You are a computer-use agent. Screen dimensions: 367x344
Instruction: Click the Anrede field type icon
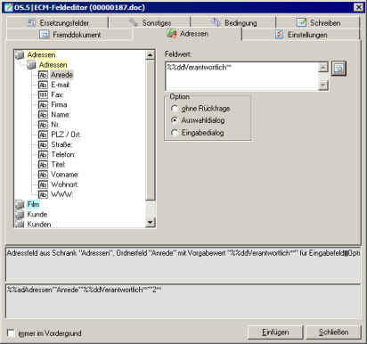coord(43,75)
